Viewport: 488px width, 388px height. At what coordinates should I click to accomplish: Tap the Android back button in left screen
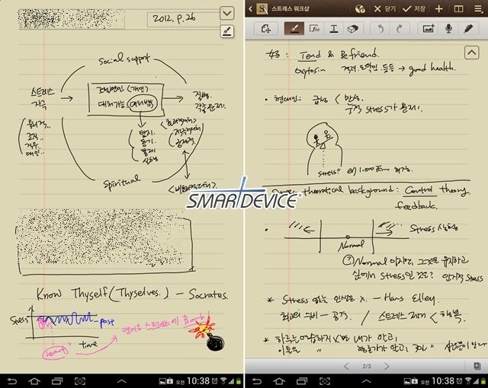(x=12, y=381)
